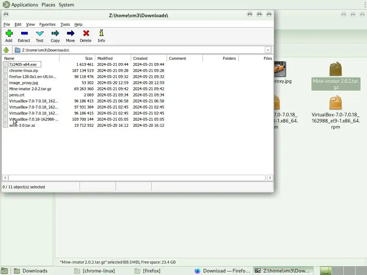This screenshot has height=275, width=367.
Task: Click file icon of wine-3.0.tar.xz
Action: coord(5,125)
